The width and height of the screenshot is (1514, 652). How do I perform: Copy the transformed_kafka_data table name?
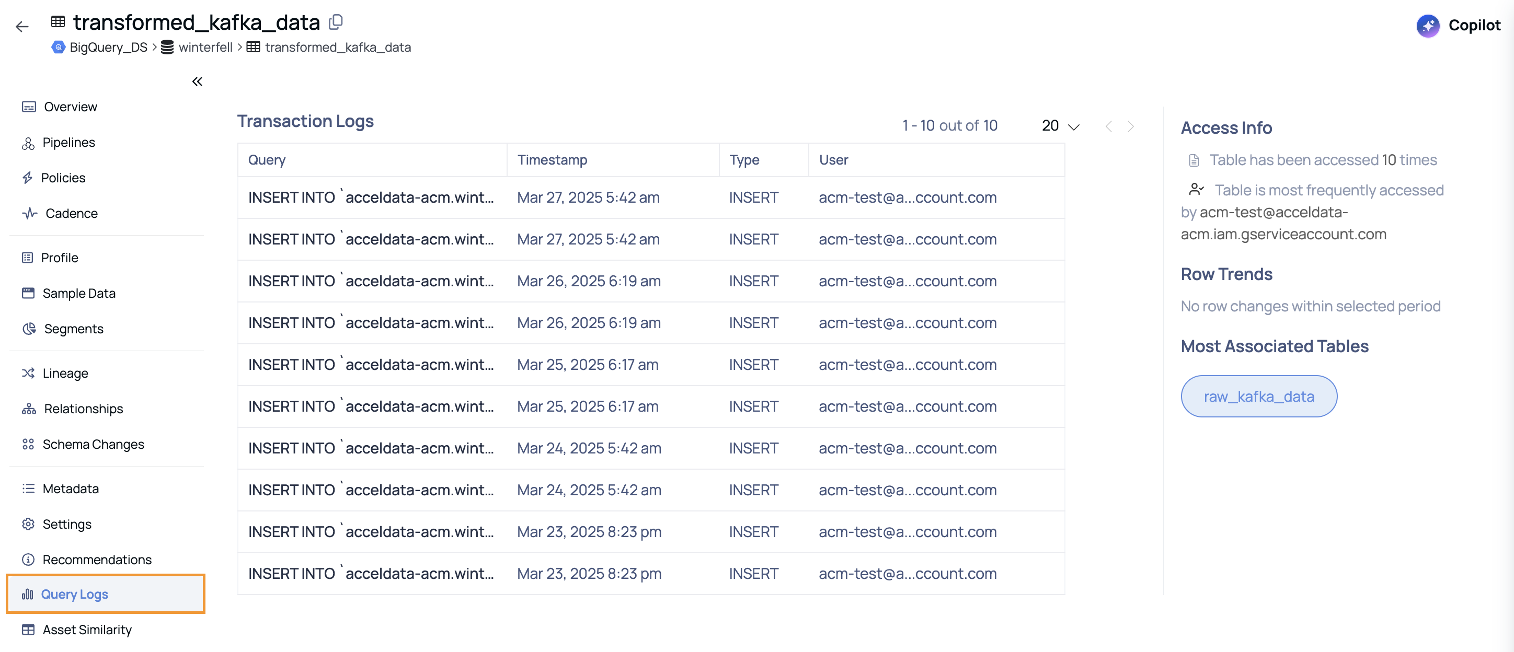tap(336, 22)
